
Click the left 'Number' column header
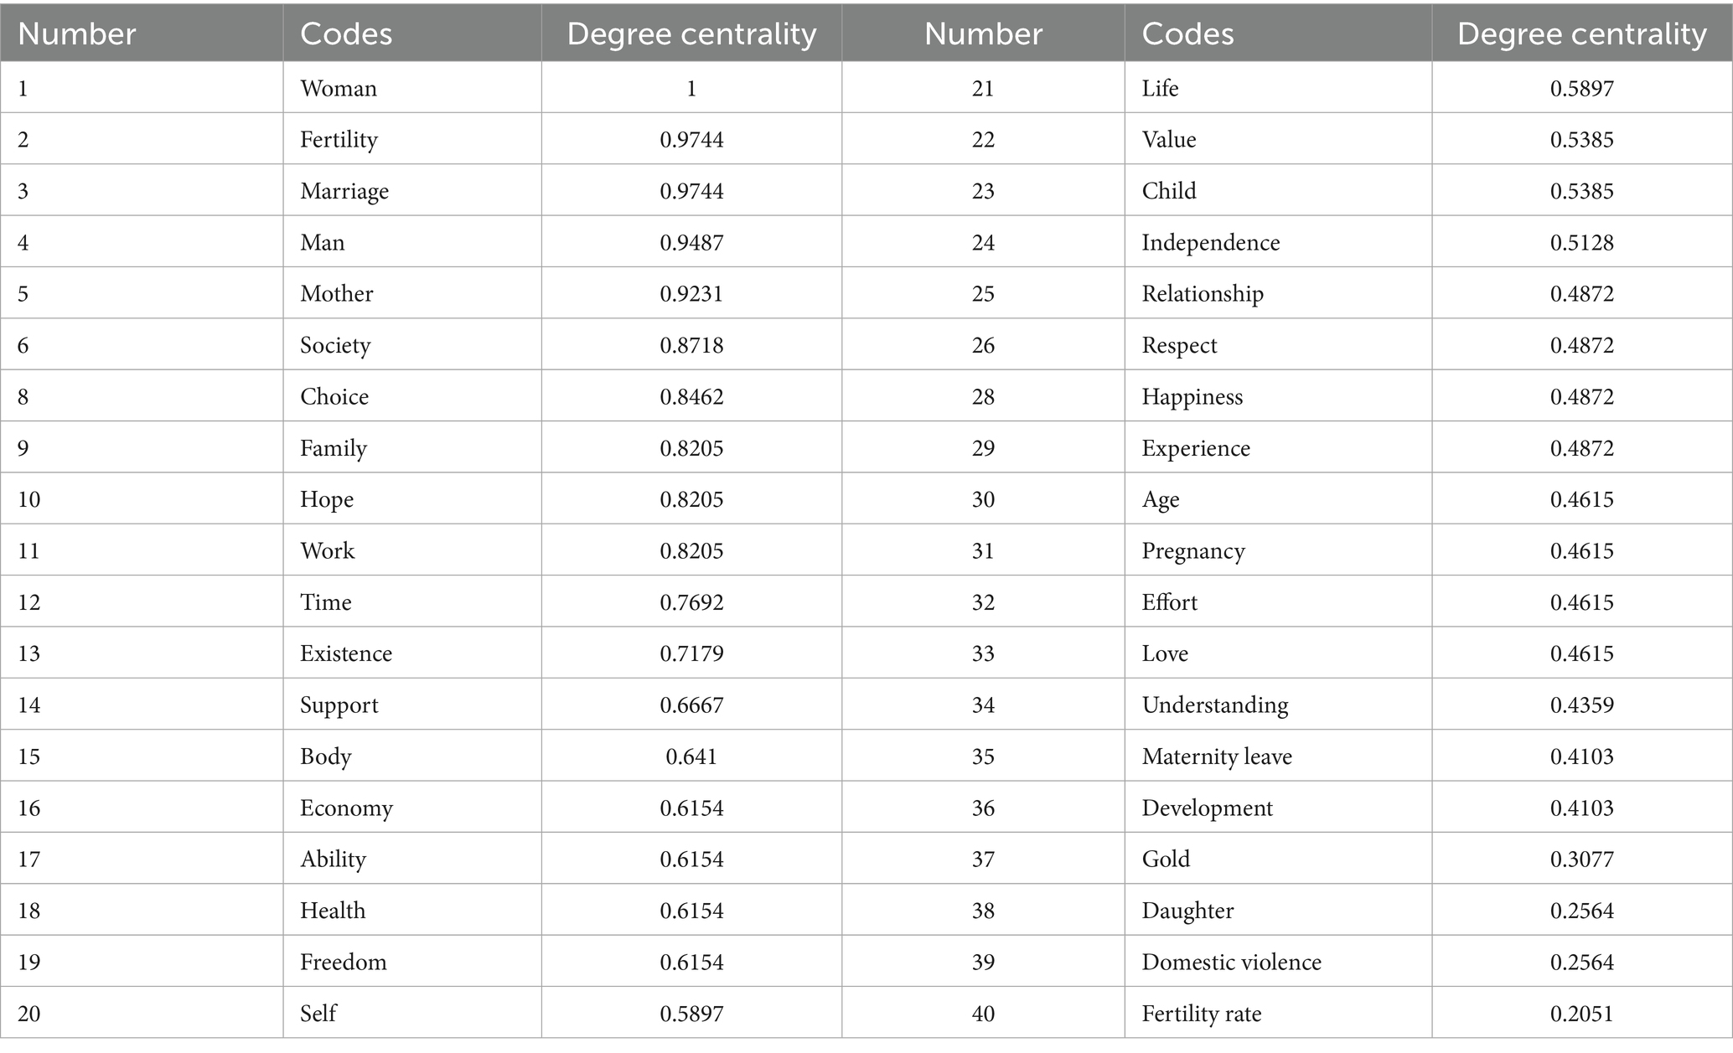(x=76, y=34)
